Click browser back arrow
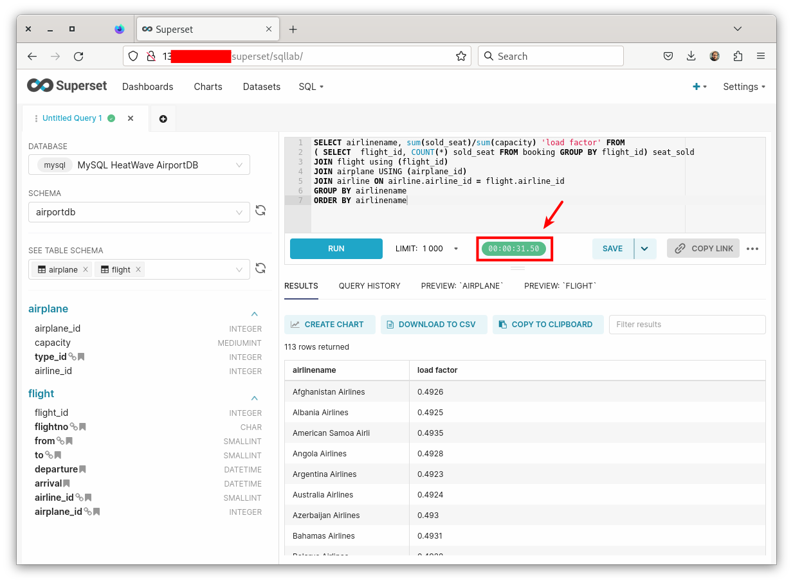Screen dimensions: 793x583 [32, 56]
